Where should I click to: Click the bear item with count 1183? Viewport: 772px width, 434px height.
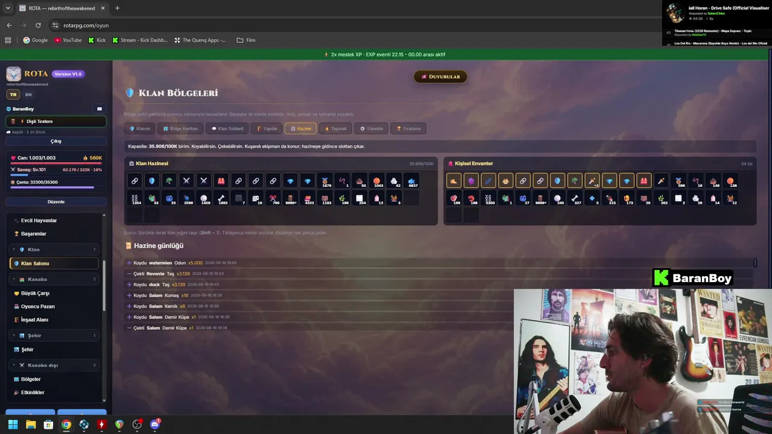(x=325, y=198)
